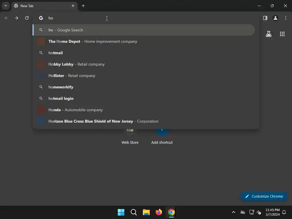The image size is (292, 219).
Task: Click the OneDrive cloud tray icon
Action: 243,212
